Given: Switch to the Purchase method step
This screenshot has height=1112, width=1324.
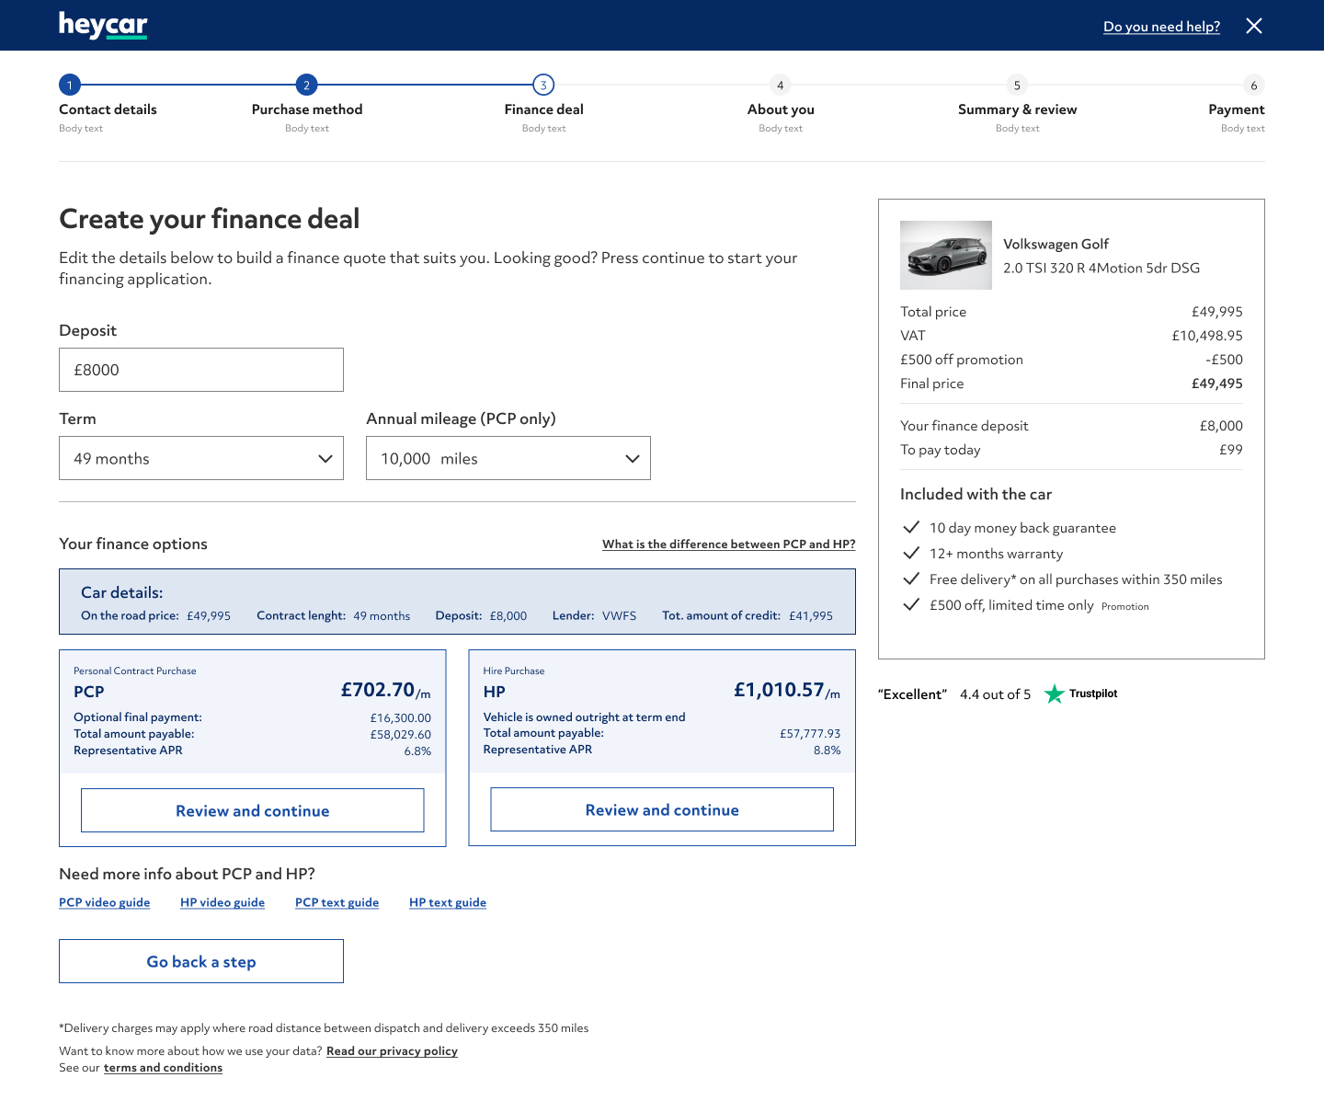Looking at the screenshot, I should tap(306, 85).
